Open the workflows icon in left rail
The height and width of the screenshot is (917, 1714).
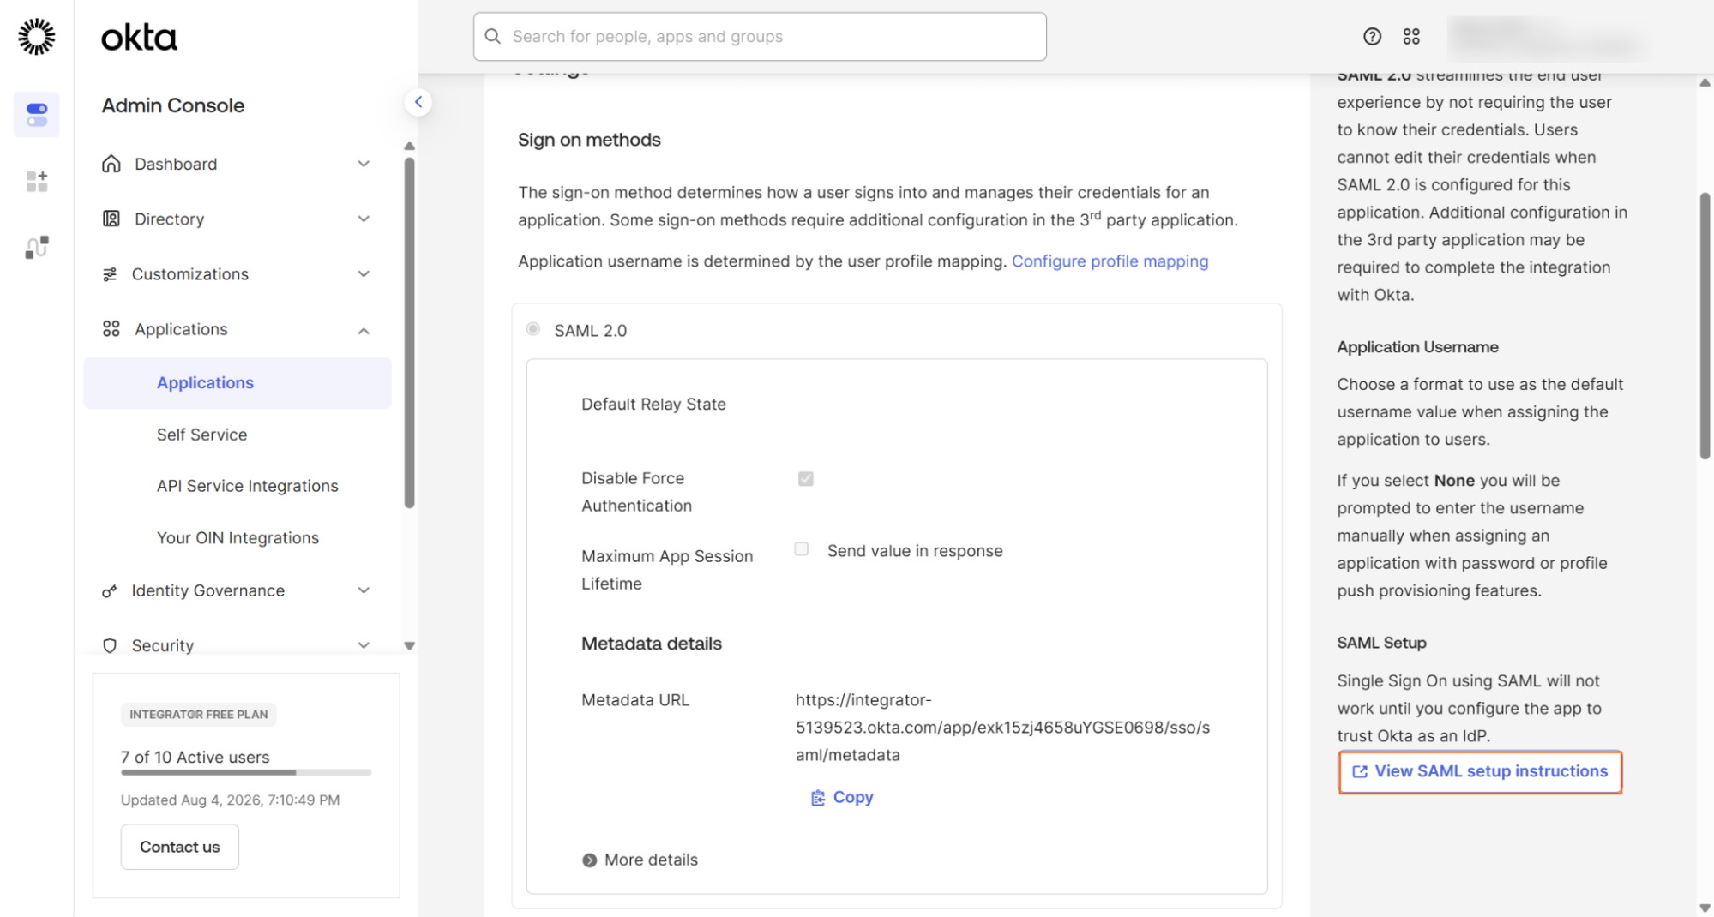[37, 247]
